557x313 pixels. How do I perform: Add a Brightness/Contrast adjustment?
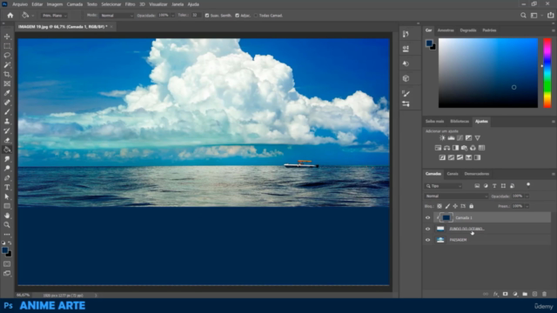click(442, 137)
